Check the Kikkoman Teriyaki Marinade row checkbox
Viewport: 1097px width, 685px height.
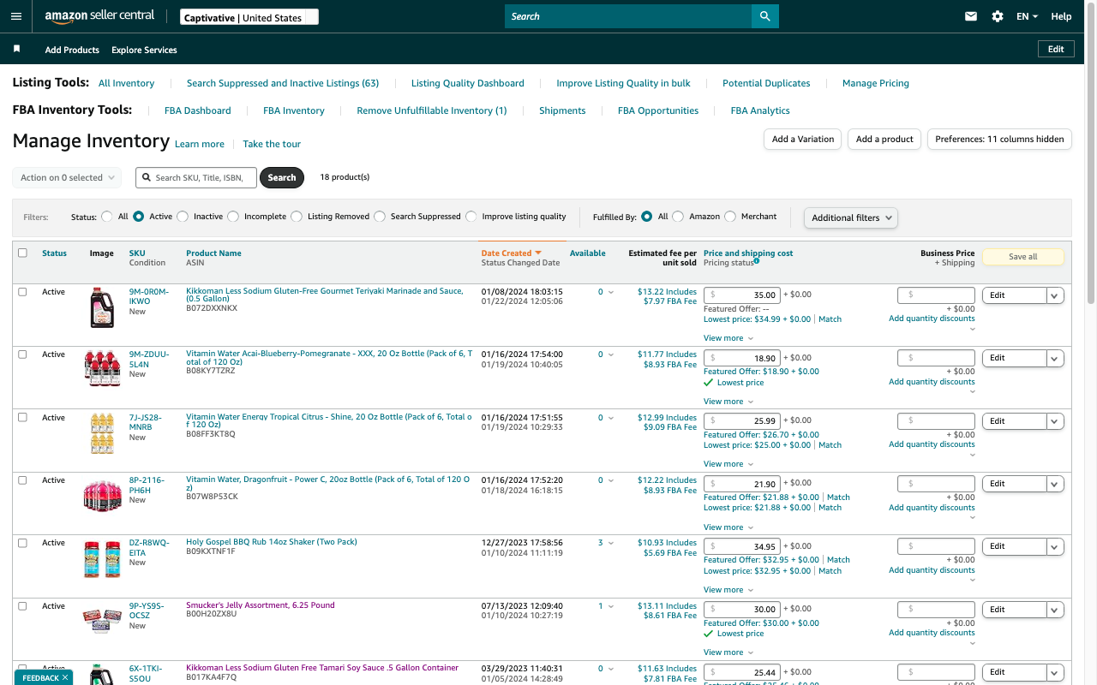(22, 292)
